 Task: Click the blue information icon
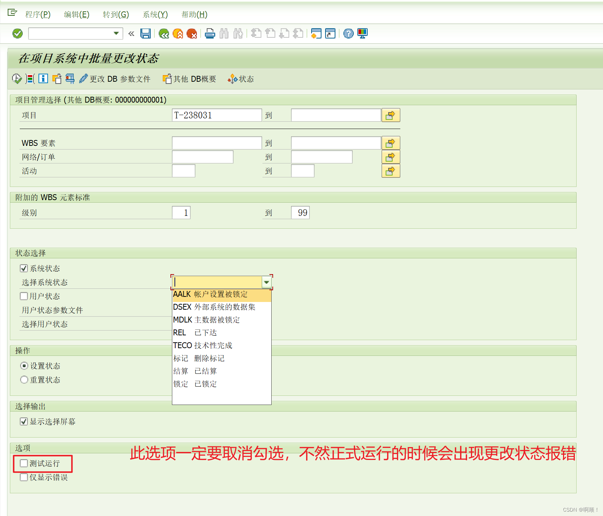(43, 78)
